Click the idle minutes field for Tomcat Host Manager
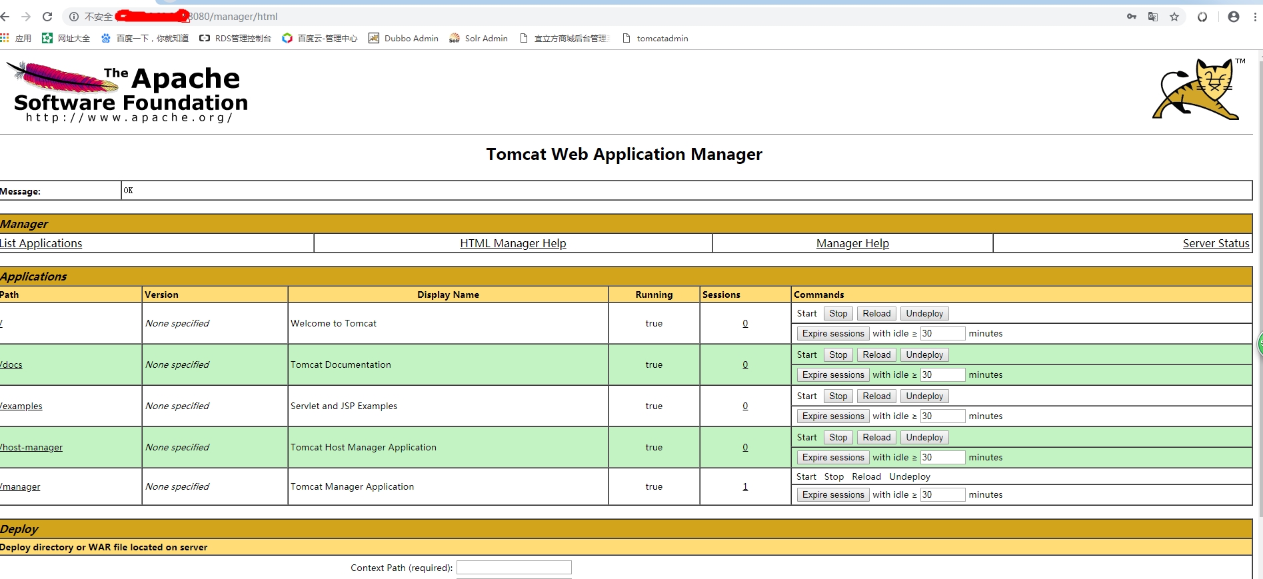This screenshot has width=1263, height=579. pos(942,457)
